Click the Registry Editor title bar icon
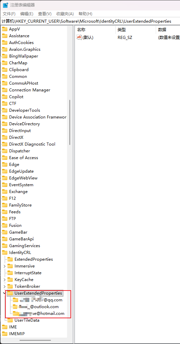This screenshot has width=180, height=344. (5, 5)
